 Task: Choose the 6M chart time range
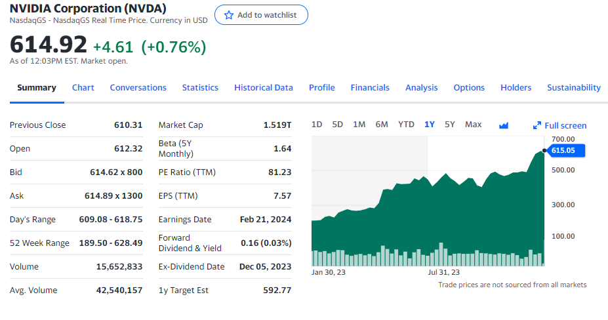tap(382, 125)
